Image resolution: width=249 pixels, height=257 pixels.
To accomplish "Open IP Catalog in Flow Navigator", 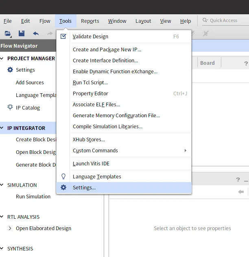I will [28, 108].
